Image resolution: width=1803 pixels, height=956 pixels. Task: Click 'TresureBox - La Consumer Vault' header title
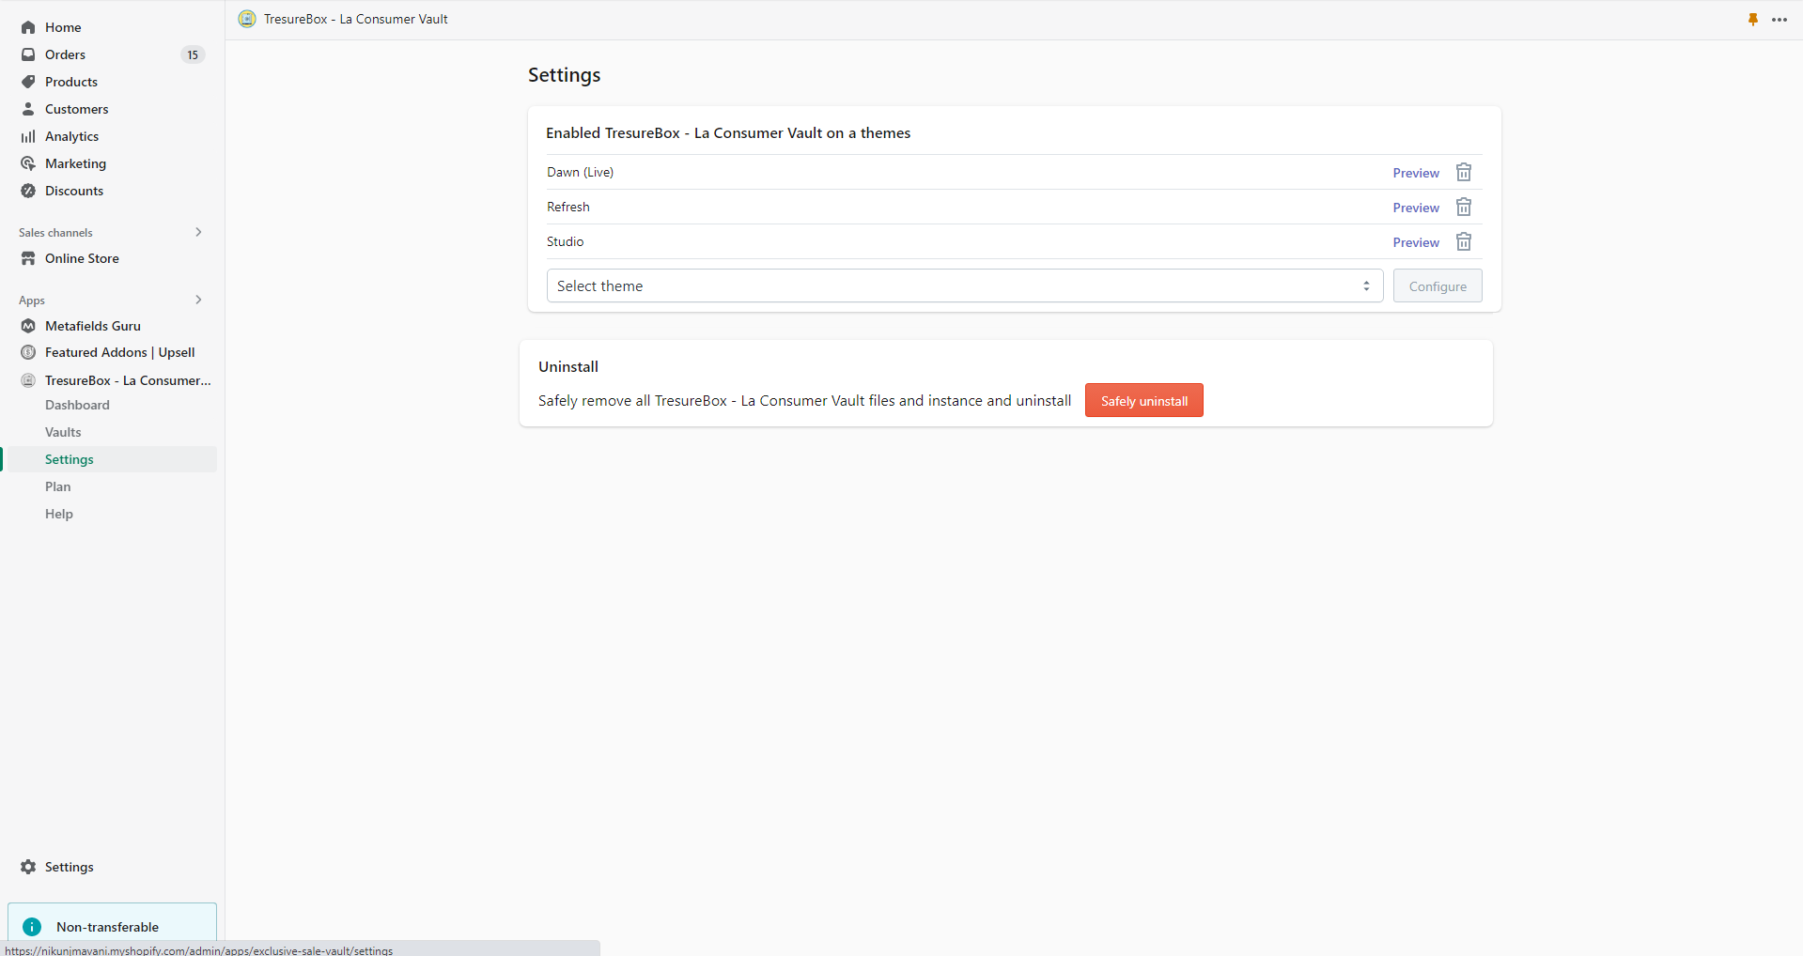(356, 19)
